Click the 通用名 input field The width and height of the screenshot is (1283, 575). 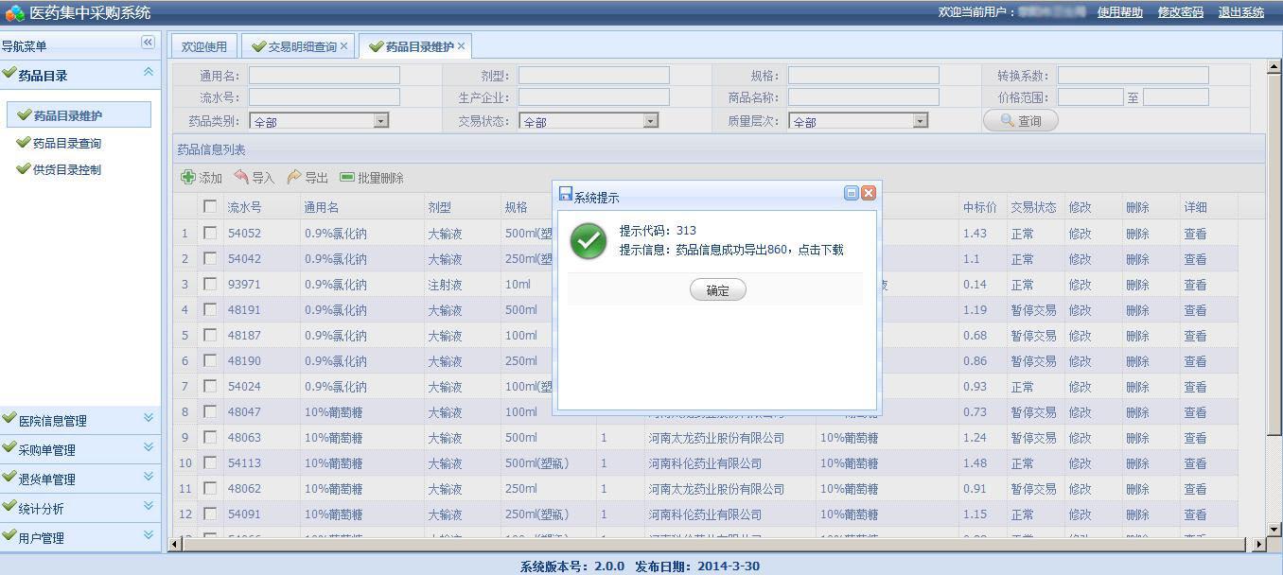324,76
